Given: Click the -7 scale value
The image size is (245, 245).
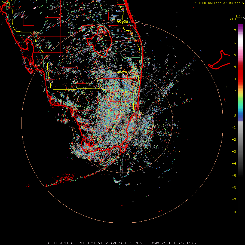Looking at the screenshot, I should coord(234,200).
